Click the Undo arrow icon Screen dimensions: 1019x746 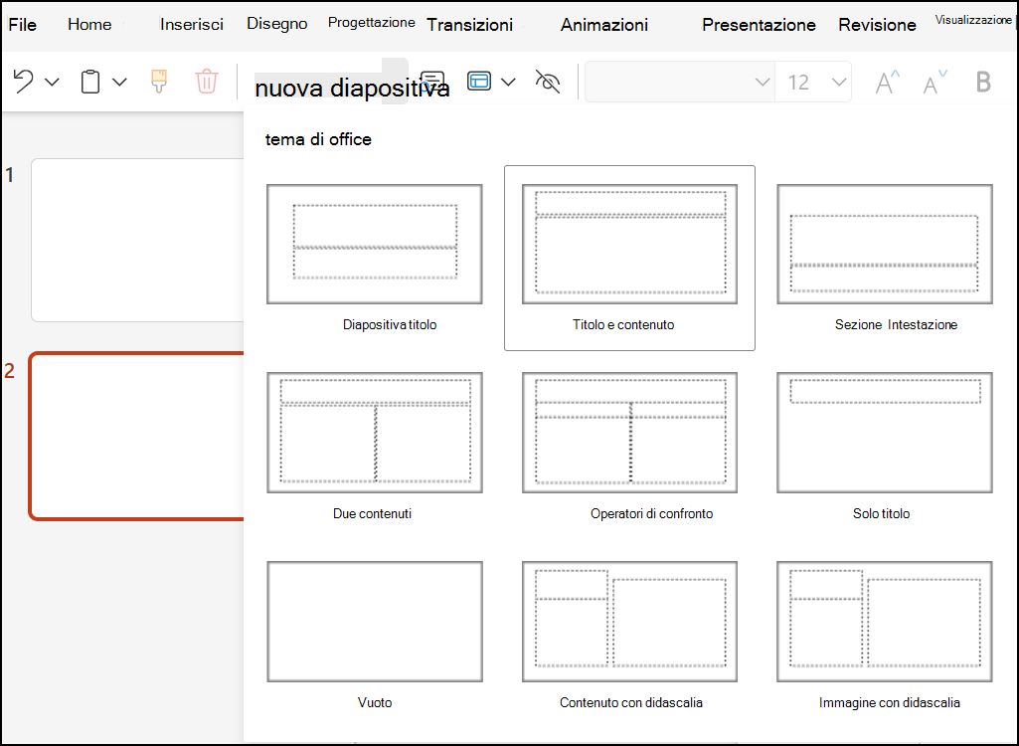click(24, 82)
